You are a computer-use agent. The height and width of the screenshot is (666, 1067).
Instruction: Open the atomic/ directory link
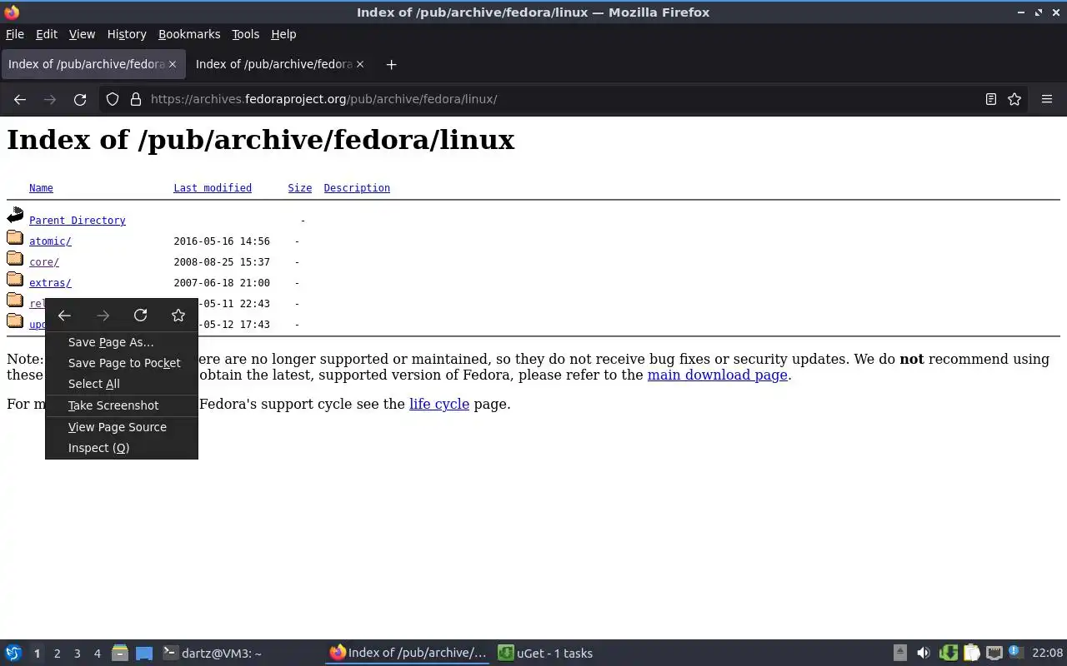tap(50, 241)
